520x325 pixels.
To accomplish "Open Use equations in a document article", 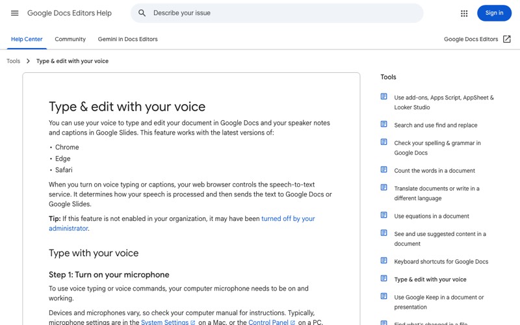I will tap(432, 216).
